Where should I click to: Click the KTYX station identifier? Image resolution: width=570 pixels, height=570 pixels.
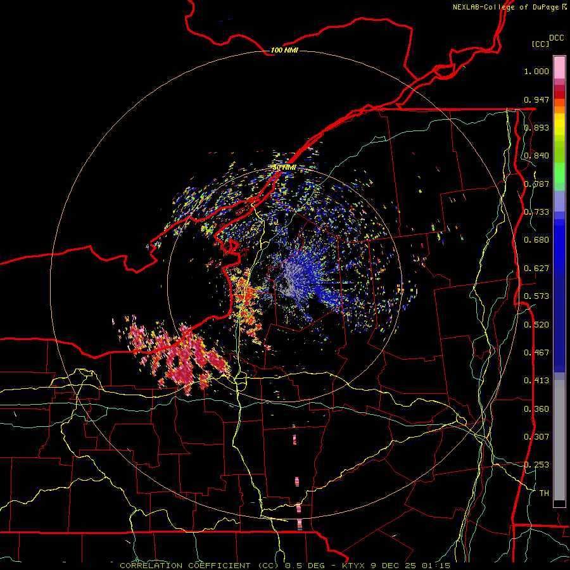(355, 566)
